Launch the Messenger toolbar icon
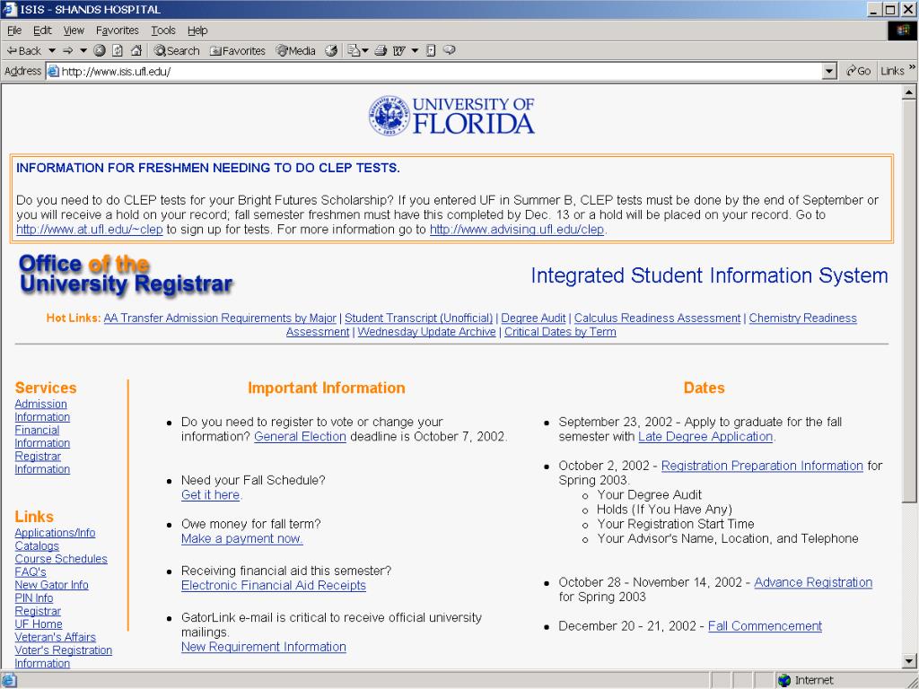919x689 pixels. click(x=449, y=50)
